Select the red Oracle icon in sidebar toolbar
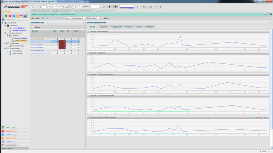273x153 pixels. click(x=10, y=16)
